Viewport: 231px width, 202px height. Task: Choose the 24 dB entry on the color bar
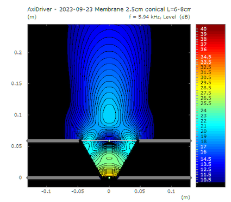[203, 111]
